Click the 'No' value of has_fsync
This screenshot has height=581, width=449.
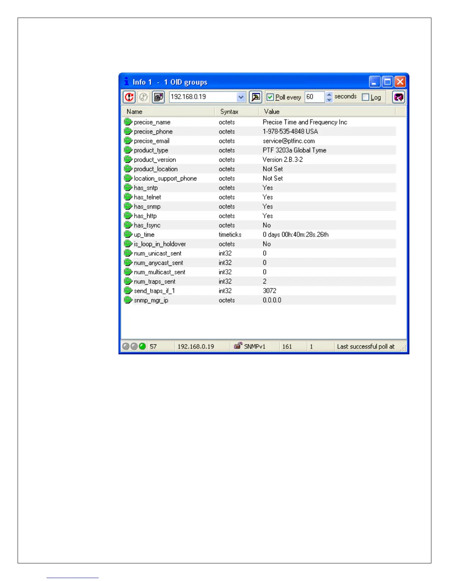(267, 225)
